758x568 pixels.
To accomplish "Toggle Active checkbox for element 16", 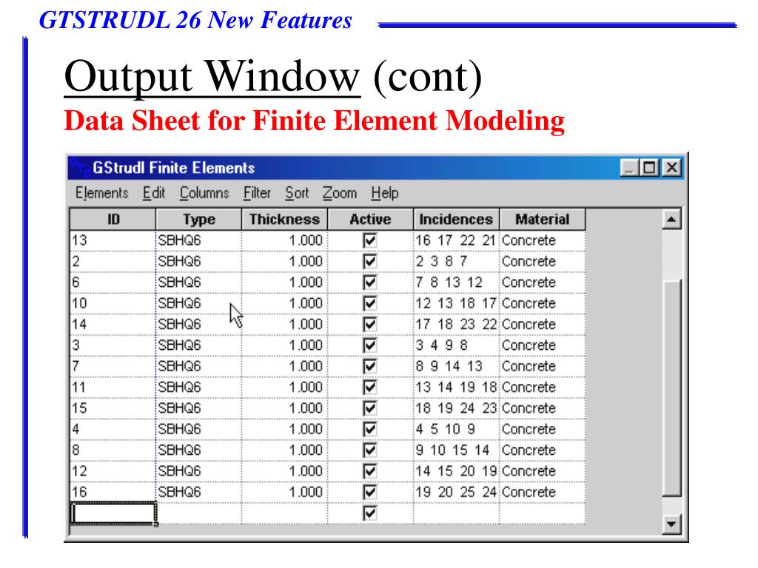I will coord(370,492).
